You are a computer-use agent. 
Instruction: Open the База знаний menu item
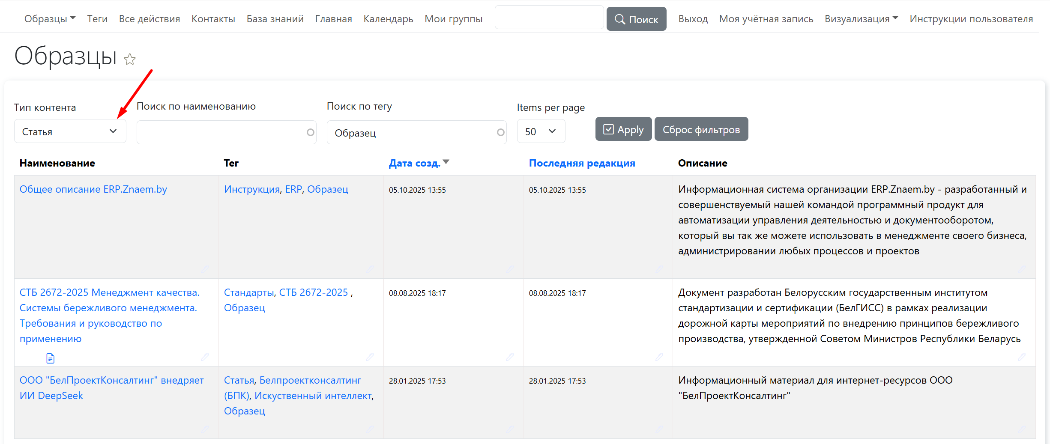pos(275,19)
